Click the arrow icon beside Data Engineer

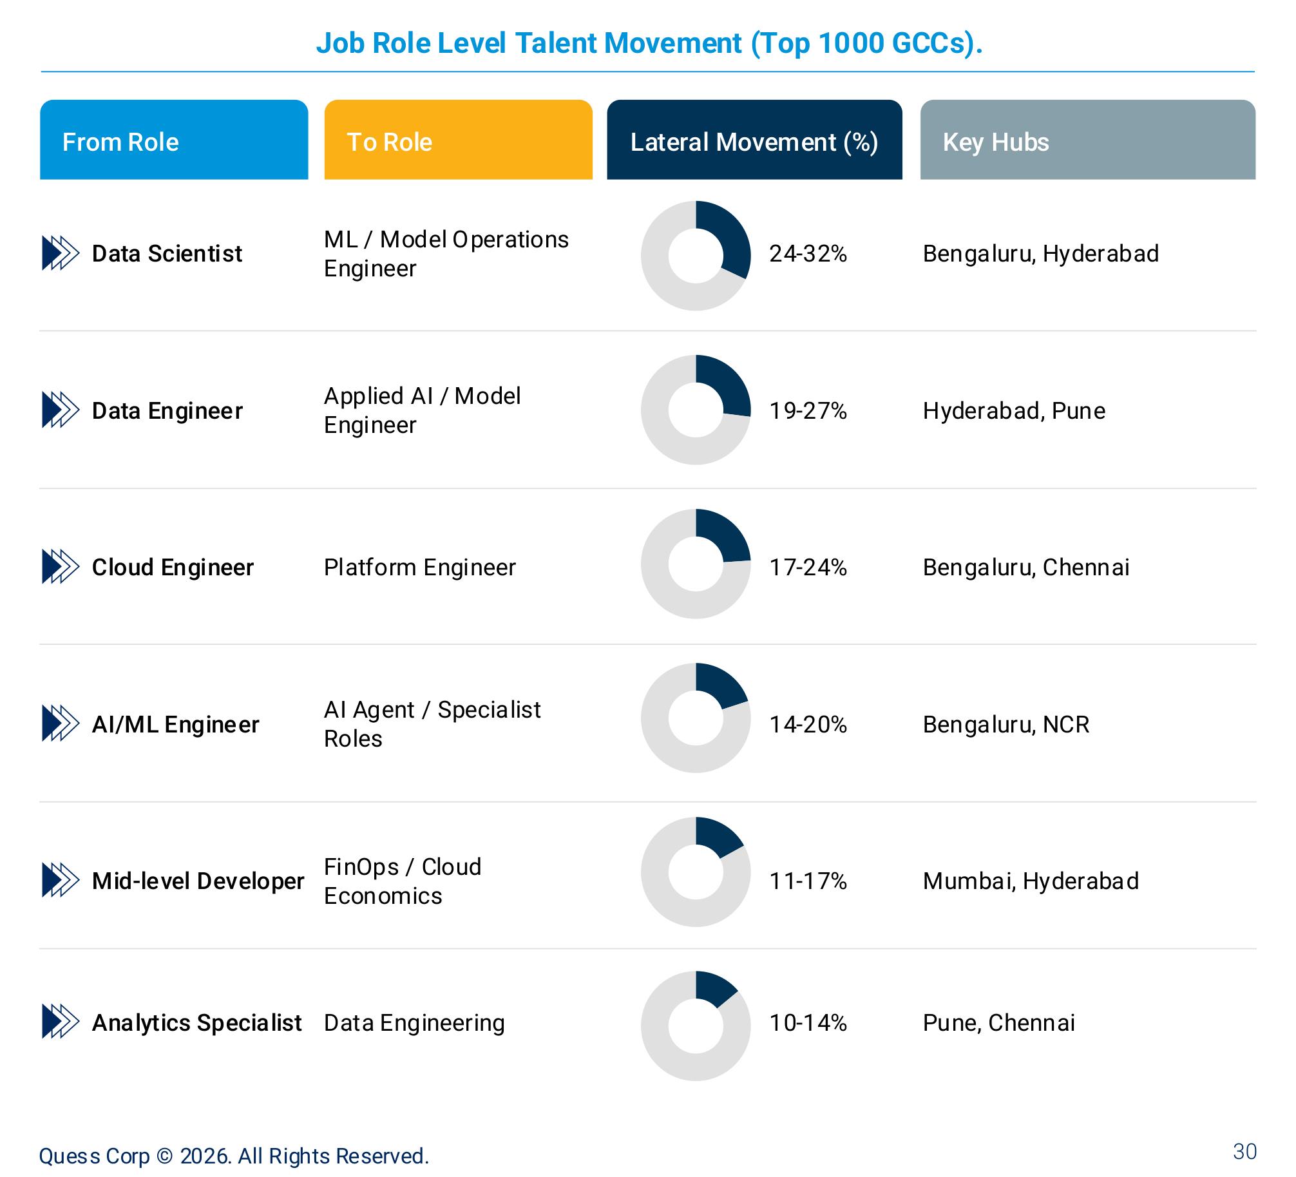point(61,410)
